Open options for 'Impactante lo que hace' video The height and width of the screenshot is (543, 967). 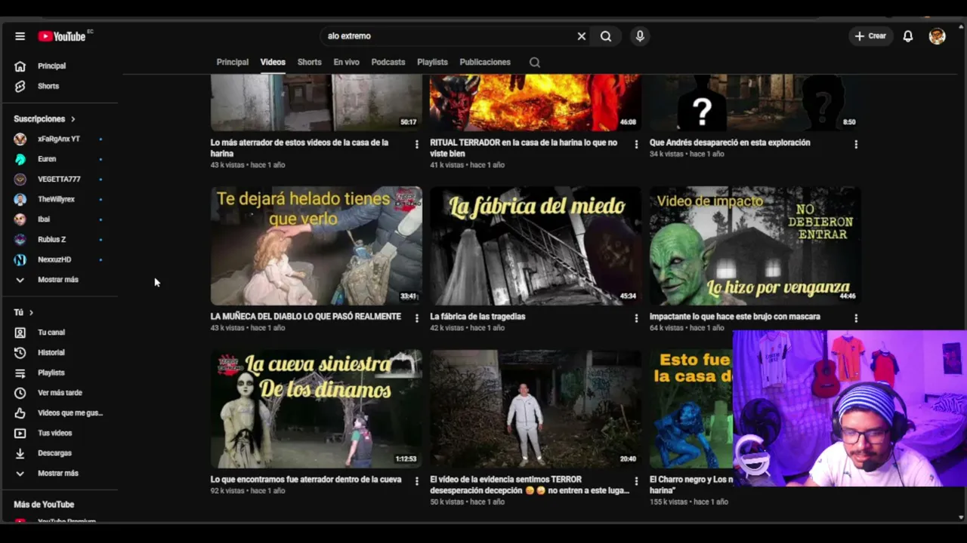click(x=856, y=318)
